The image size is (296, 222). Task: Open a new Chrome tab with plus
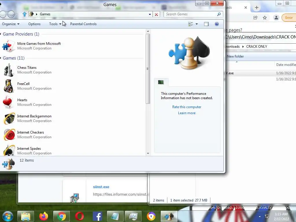[x=257, y=8]
